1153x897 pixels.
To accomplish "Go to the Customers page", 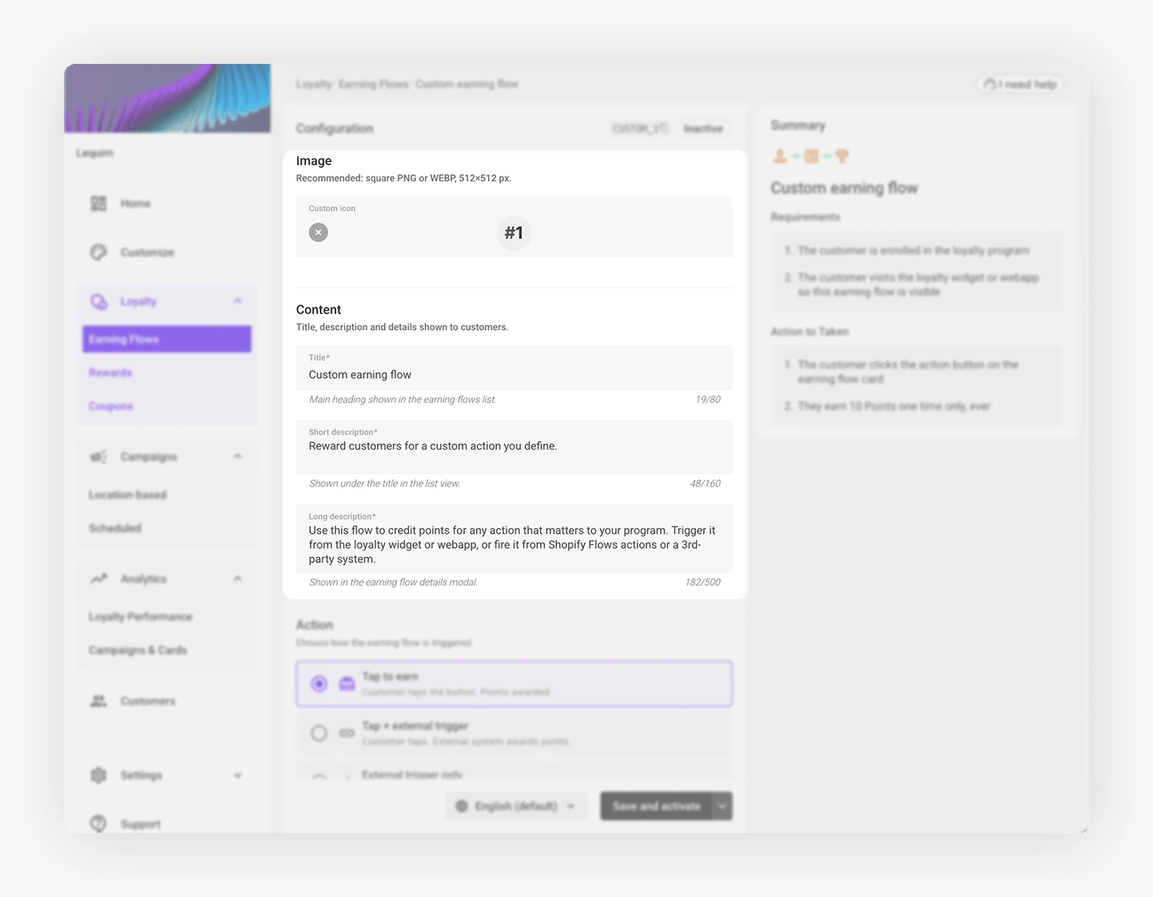I will tap(148, 701).
